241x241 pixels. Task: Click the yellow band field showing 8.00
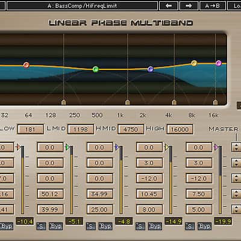[149, 210]
